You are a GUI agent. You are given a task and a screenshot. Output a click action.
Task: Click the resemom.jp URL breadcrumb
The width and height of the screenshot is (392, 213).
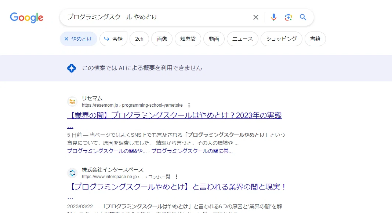click(x=132, y=105)
